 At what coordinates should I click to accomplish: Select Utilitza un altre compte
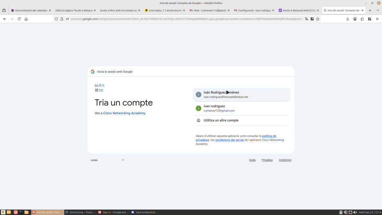(x=221, y=120)
